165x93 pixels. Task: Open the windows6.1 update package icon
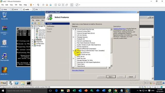4,43
